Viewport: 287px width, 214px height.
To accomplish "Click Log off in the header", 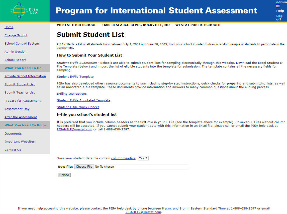I will pos(279,17).
